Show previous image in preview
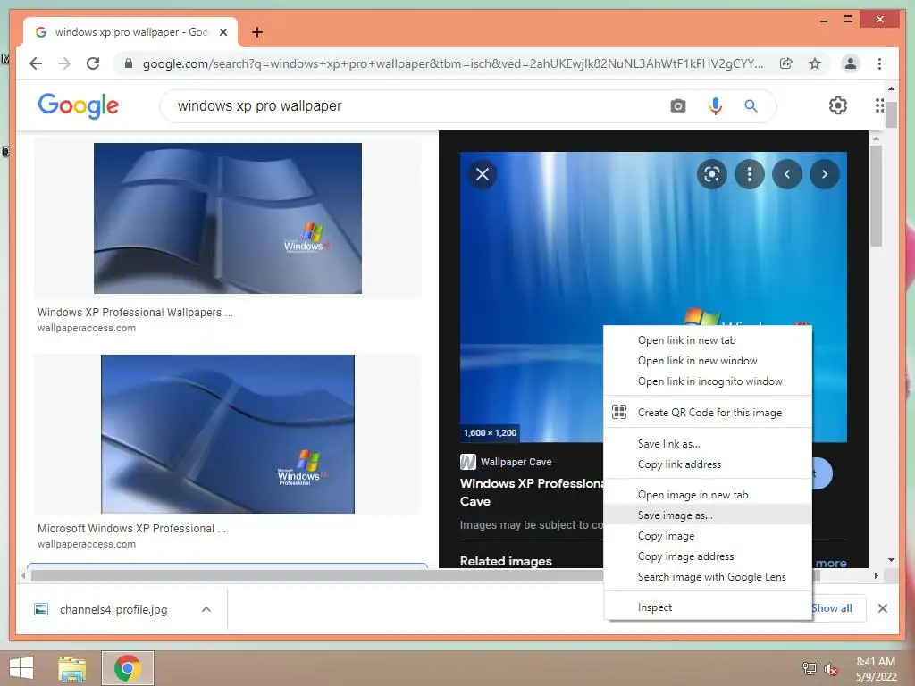The height and width of the screenshot is (686, 915). click(x=787, y=174)
